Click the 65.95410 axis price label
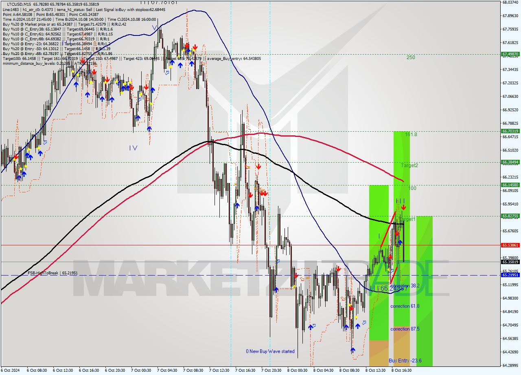521x375 pixels. coord(510,204)
